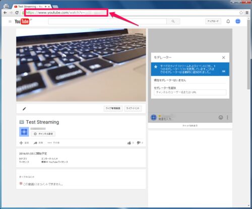Click the upload button in header
The height and width of the screenshot is (209, 252).
pos(213,21)
